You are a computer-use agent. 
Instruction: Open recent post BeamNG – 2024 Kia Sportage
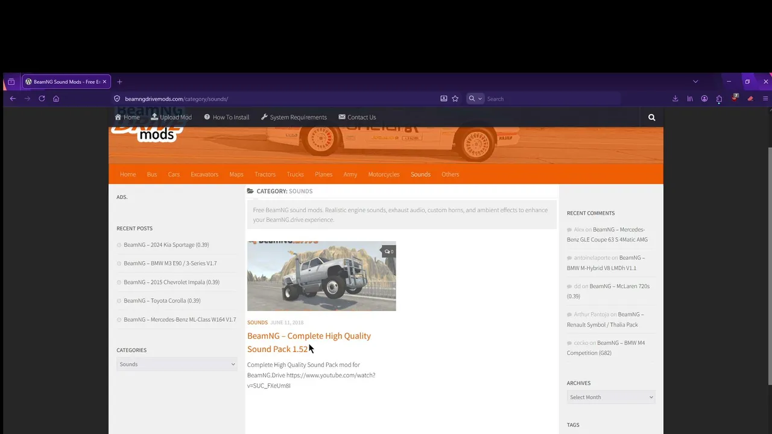[x=166, y=245]
